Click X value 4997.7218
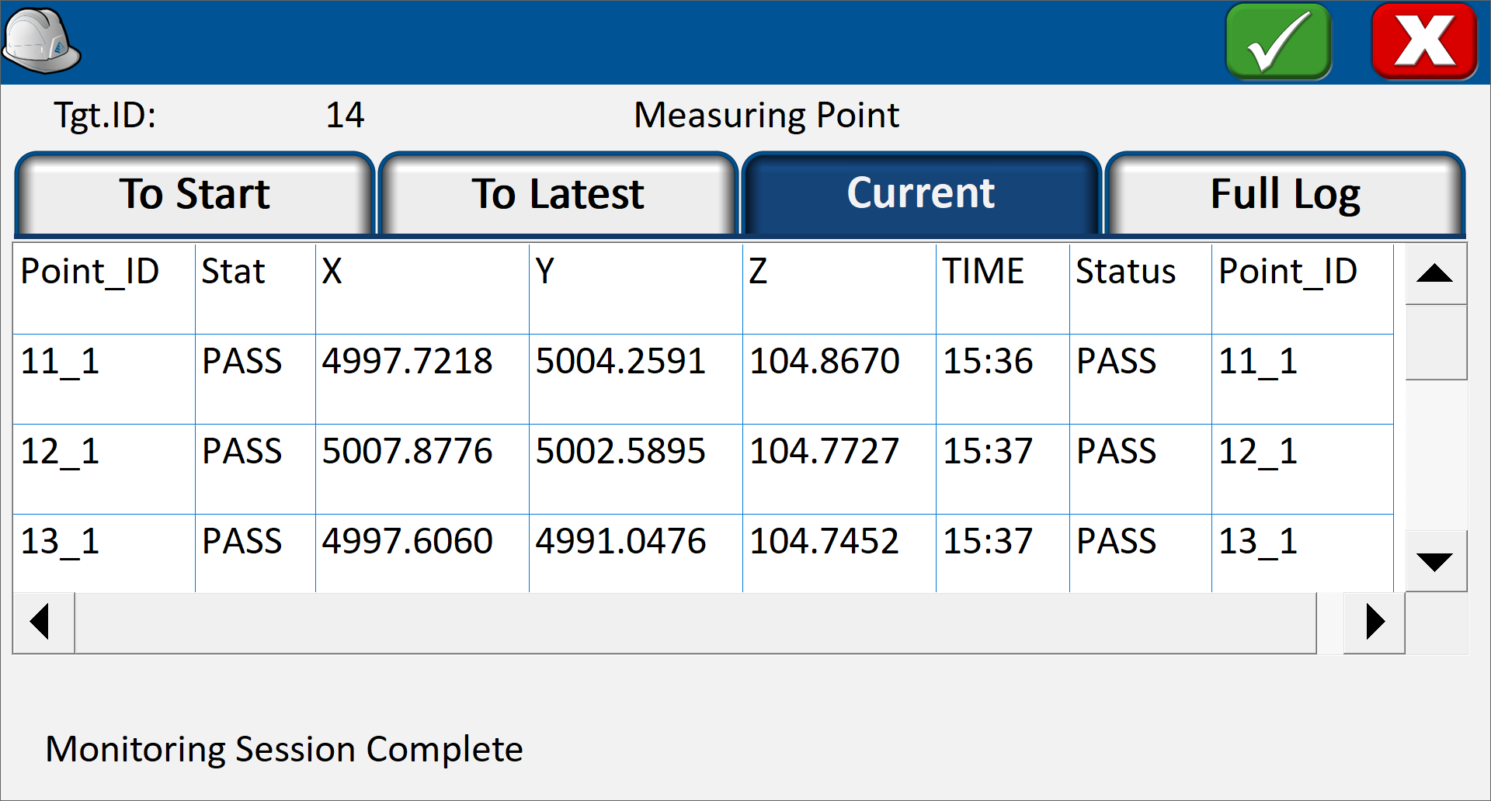Image resolution: width=1491 pixels, height=801 pixels. point(422,379)
